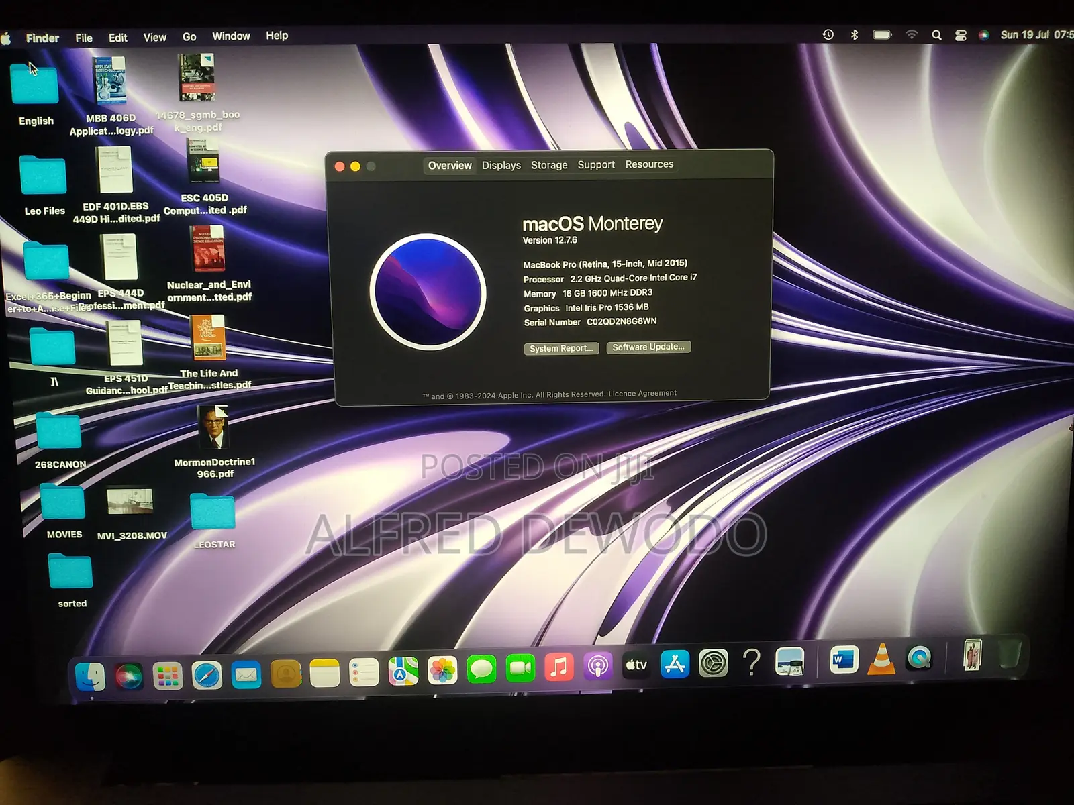1074x805 pixels.
Task: Switch to the Storage tab
Action: (x=549, y=165)
